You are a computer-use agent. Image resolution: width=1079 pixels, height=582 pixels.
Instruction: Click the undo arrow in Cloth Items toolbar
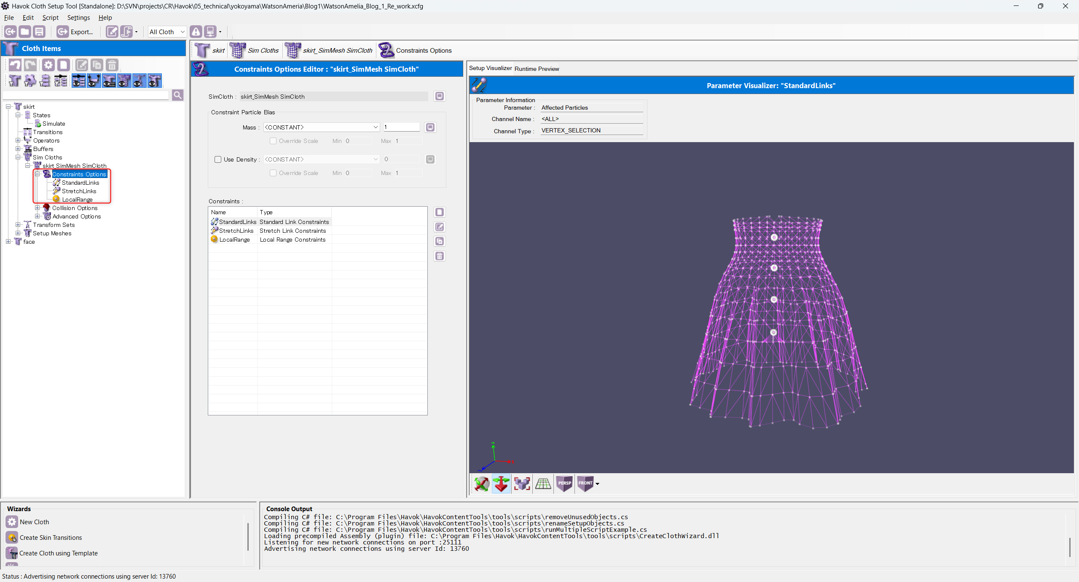click(15, 65)
